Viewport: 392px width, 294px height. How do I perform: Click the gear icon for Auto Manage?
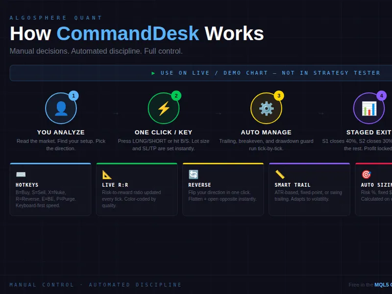[266, 108]
